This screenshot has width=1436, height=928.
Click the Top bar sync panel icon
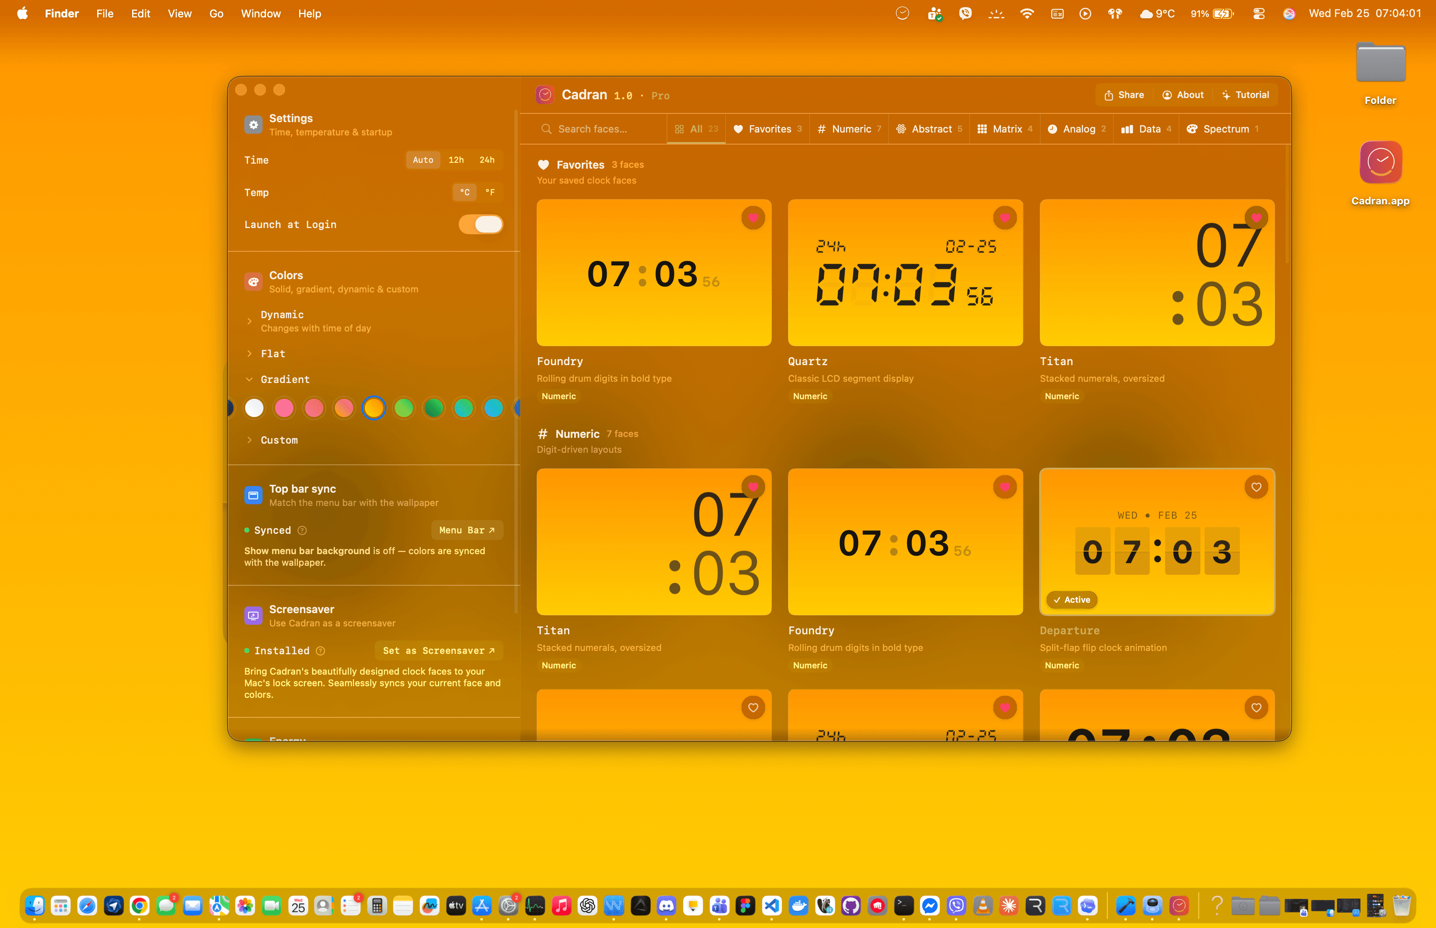(254, 495)
